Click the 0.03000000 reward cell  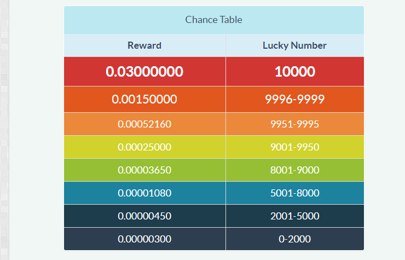[x=144, y=72]
